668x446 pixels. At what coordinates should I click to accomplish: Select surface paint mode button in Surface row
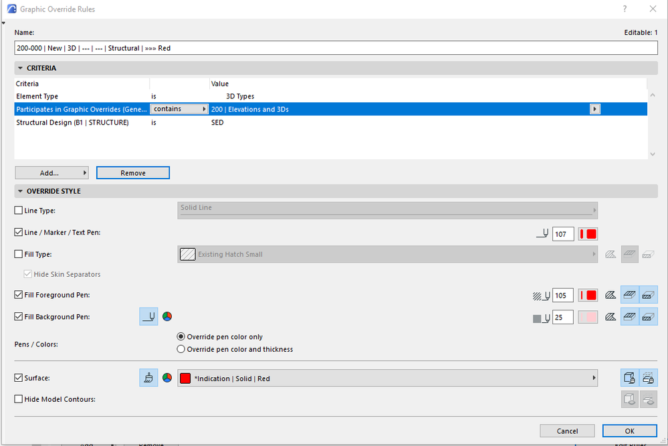(148, 378)
